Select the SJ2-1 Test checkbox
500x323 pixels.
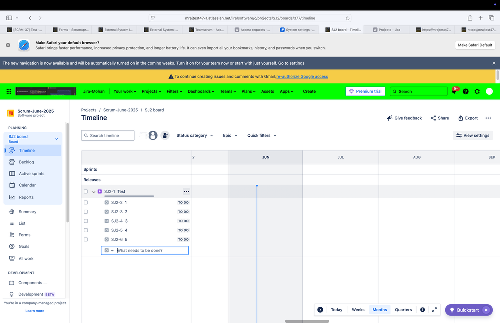coord(86,192)
